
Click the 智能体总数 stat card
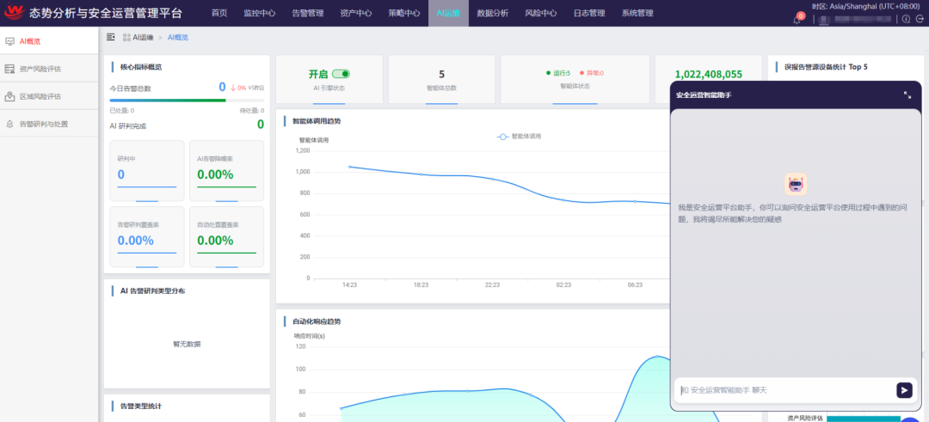click(441, 80)
